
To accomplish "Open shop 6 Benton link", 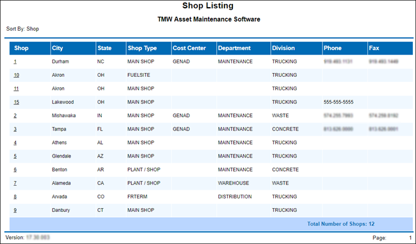I will coord(15,170).
